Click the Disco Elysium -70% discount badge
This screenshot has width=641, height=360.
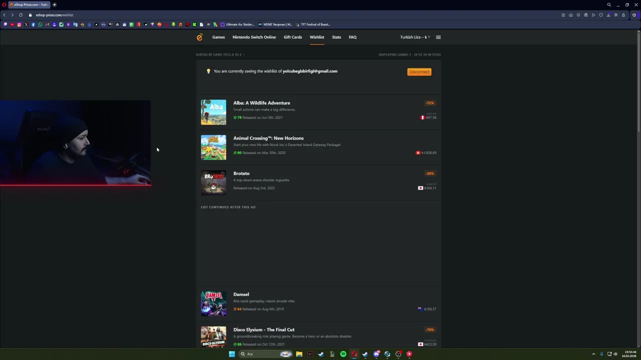tap(430, 330)
